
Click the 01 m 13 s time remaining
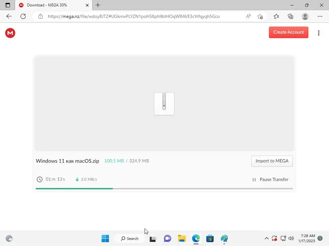tap(55, 179)
